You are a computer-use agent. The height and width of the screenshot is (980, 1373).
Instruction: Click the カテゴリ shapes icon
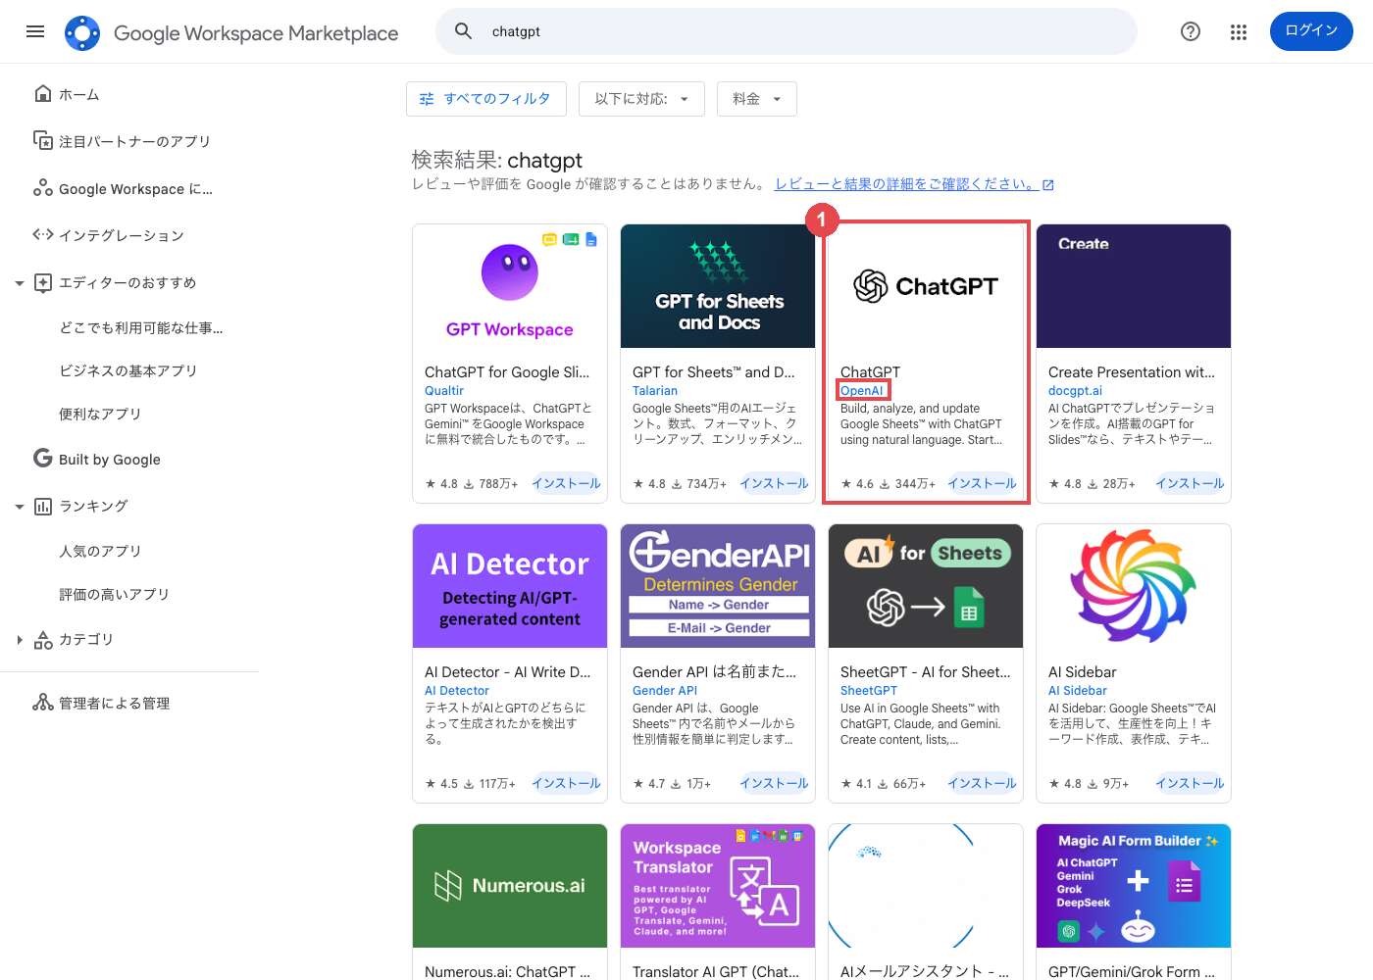tap(43, 639)
